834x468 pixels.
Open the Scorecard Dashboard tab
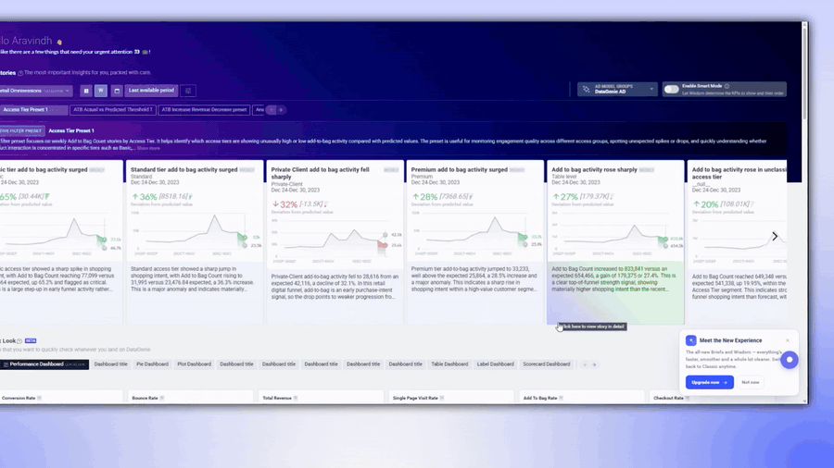tap(546, 364)
